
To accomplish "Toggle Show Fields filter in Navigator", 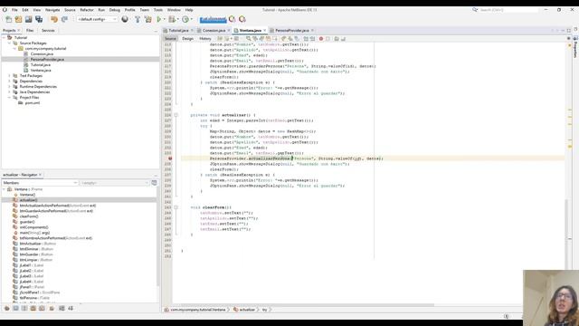I will (15, 308).
